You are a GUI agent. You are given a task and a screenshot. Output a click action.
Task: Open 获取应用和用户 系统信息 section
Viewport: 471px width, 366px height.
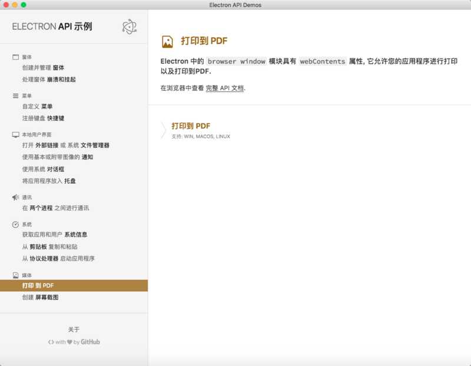point(55,235)
